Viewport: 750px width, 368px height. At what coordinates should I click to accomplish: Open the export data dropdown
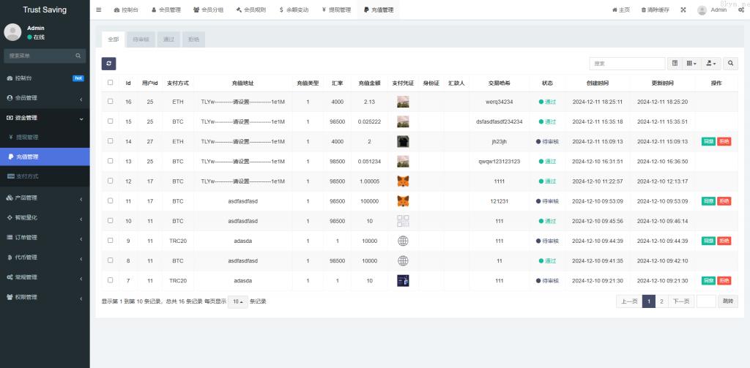pos(712,64)
